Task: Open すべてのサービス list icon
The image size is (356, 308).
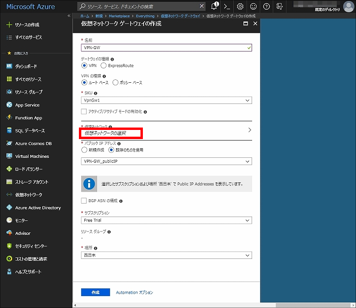Action: click(x=9, y=37)
